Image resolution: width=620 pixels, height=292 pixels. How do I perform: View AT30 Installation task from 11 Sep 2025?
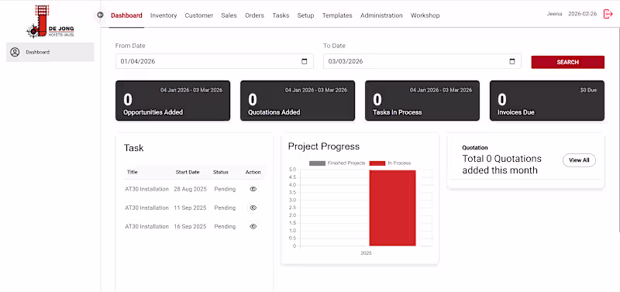click(x=253, y=208)
